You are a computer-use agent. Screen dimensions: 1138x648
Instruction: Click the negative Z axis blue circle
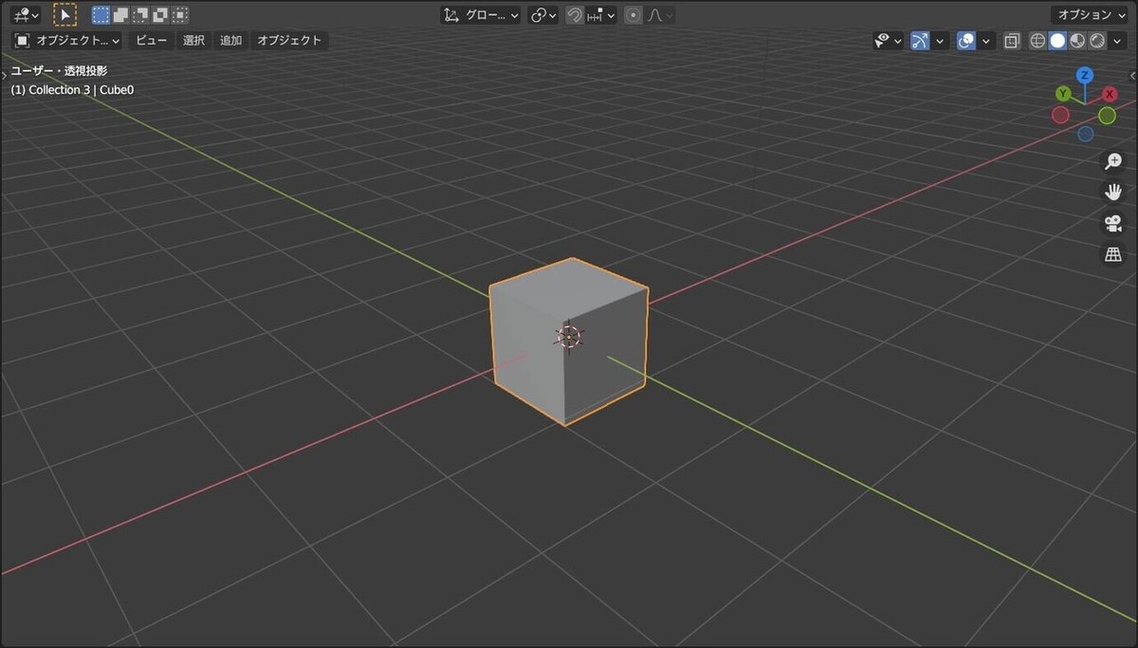[x=1086, y=134]
